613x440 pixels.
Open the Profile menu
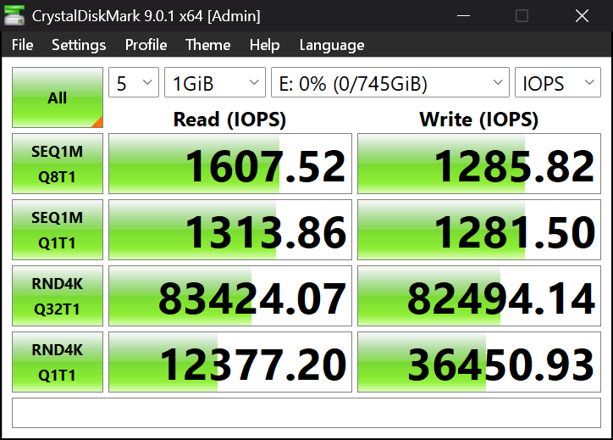146,45
